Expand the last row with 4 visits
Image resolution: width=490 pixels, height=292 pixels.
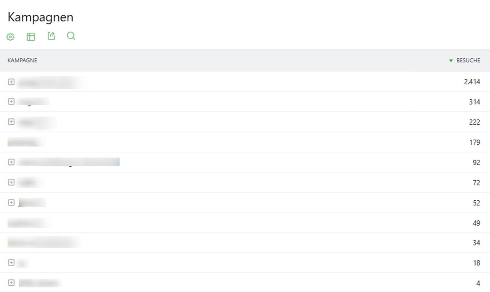click(11, 283)
